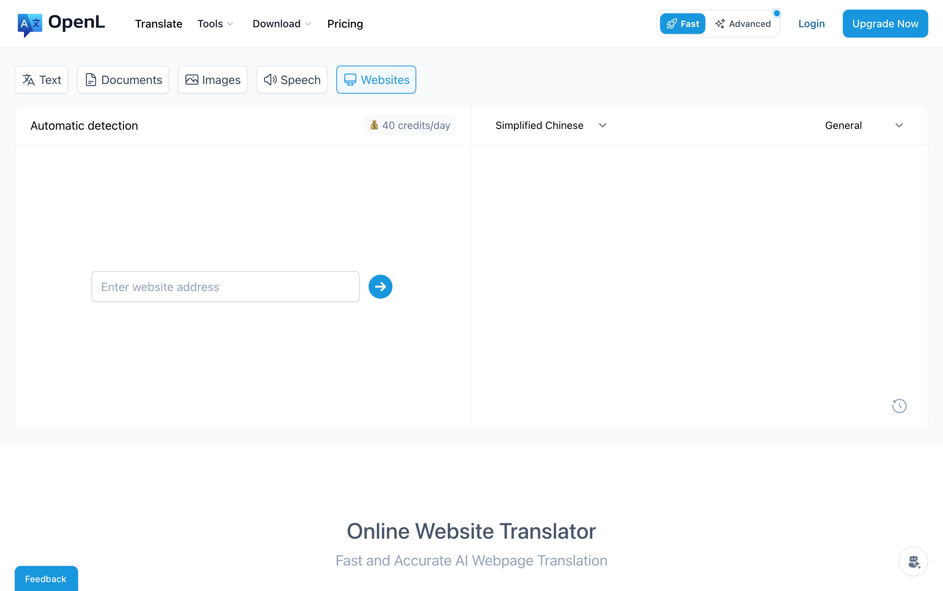
Task: Open translation history via clock icon
Action: pos(899,406)
